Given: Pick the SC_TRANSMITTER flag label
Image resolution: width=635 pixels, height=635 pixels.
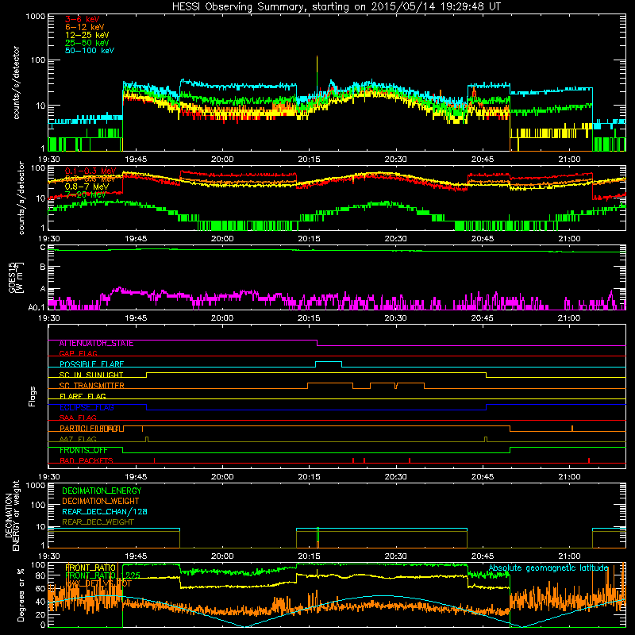Looking at the screenshot, I should 92,386.
